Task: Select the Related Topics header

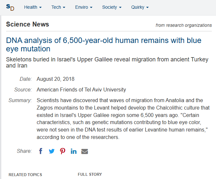Action: coord(25,174)
